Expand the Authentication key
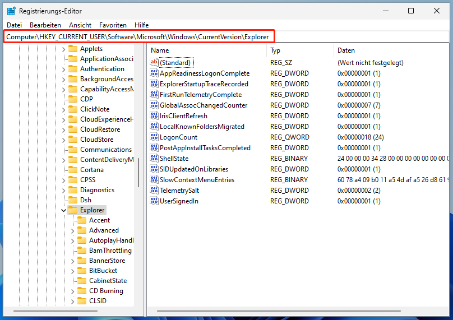Viewport: 453px width, 320px height. click(x=63, y=69)
